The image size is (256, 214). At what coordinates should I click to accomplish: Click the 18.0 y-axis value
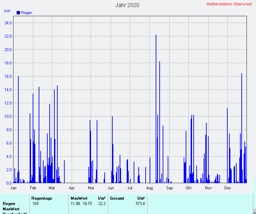pos(8,63)
